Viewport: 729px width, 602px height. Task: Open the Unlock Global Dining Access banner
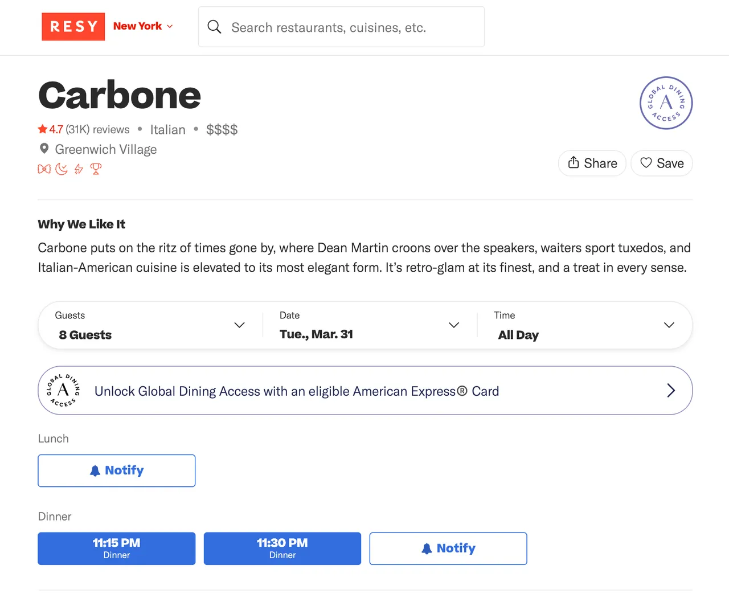(x=365, y=391)
